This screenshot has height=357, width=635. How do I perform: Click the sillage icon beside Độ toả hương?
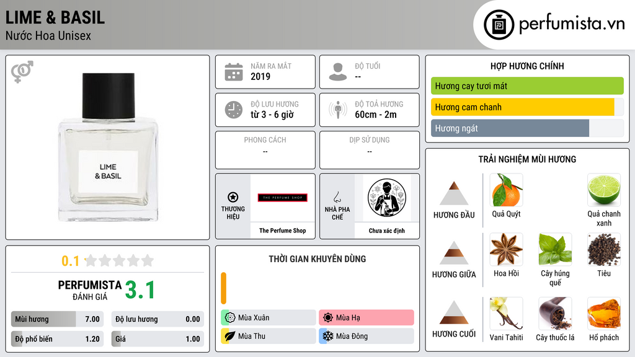click(338, 110)
